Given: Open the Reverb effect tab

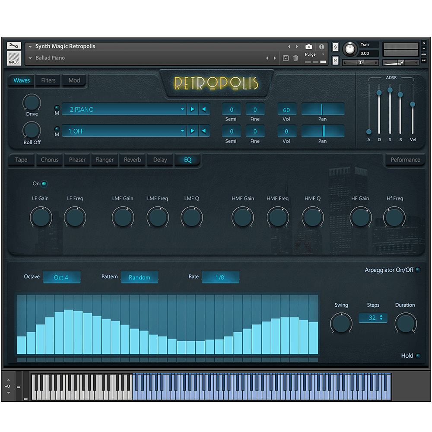Looking at the screenshot, I should pyautogui.click(x=133, y=160).
